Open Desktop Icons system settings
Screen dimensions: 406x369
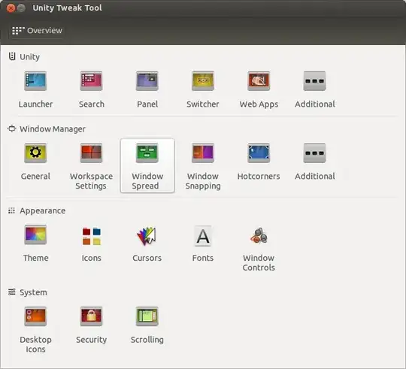[35, 329]
